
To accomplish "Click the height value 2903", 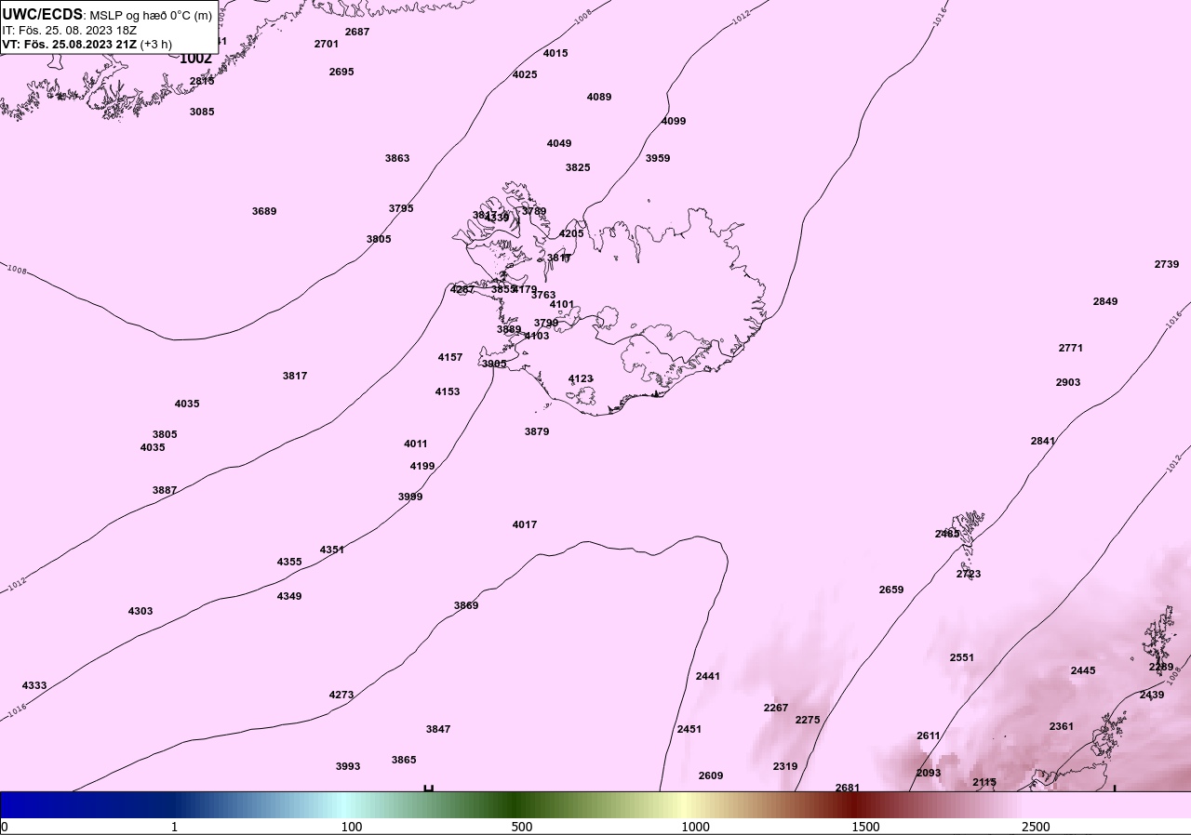I will tap(1068, 382).
